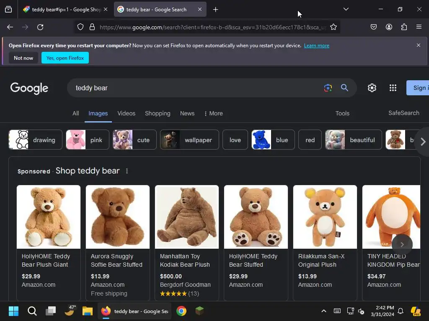Open the SafeSearch settings
The image size is (429, 321).
click(x=404, y=113)
